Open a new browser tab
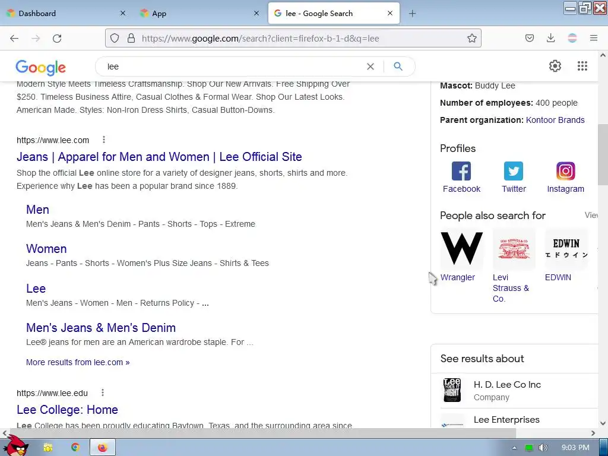The image size is (608, 456). [412, 14]
